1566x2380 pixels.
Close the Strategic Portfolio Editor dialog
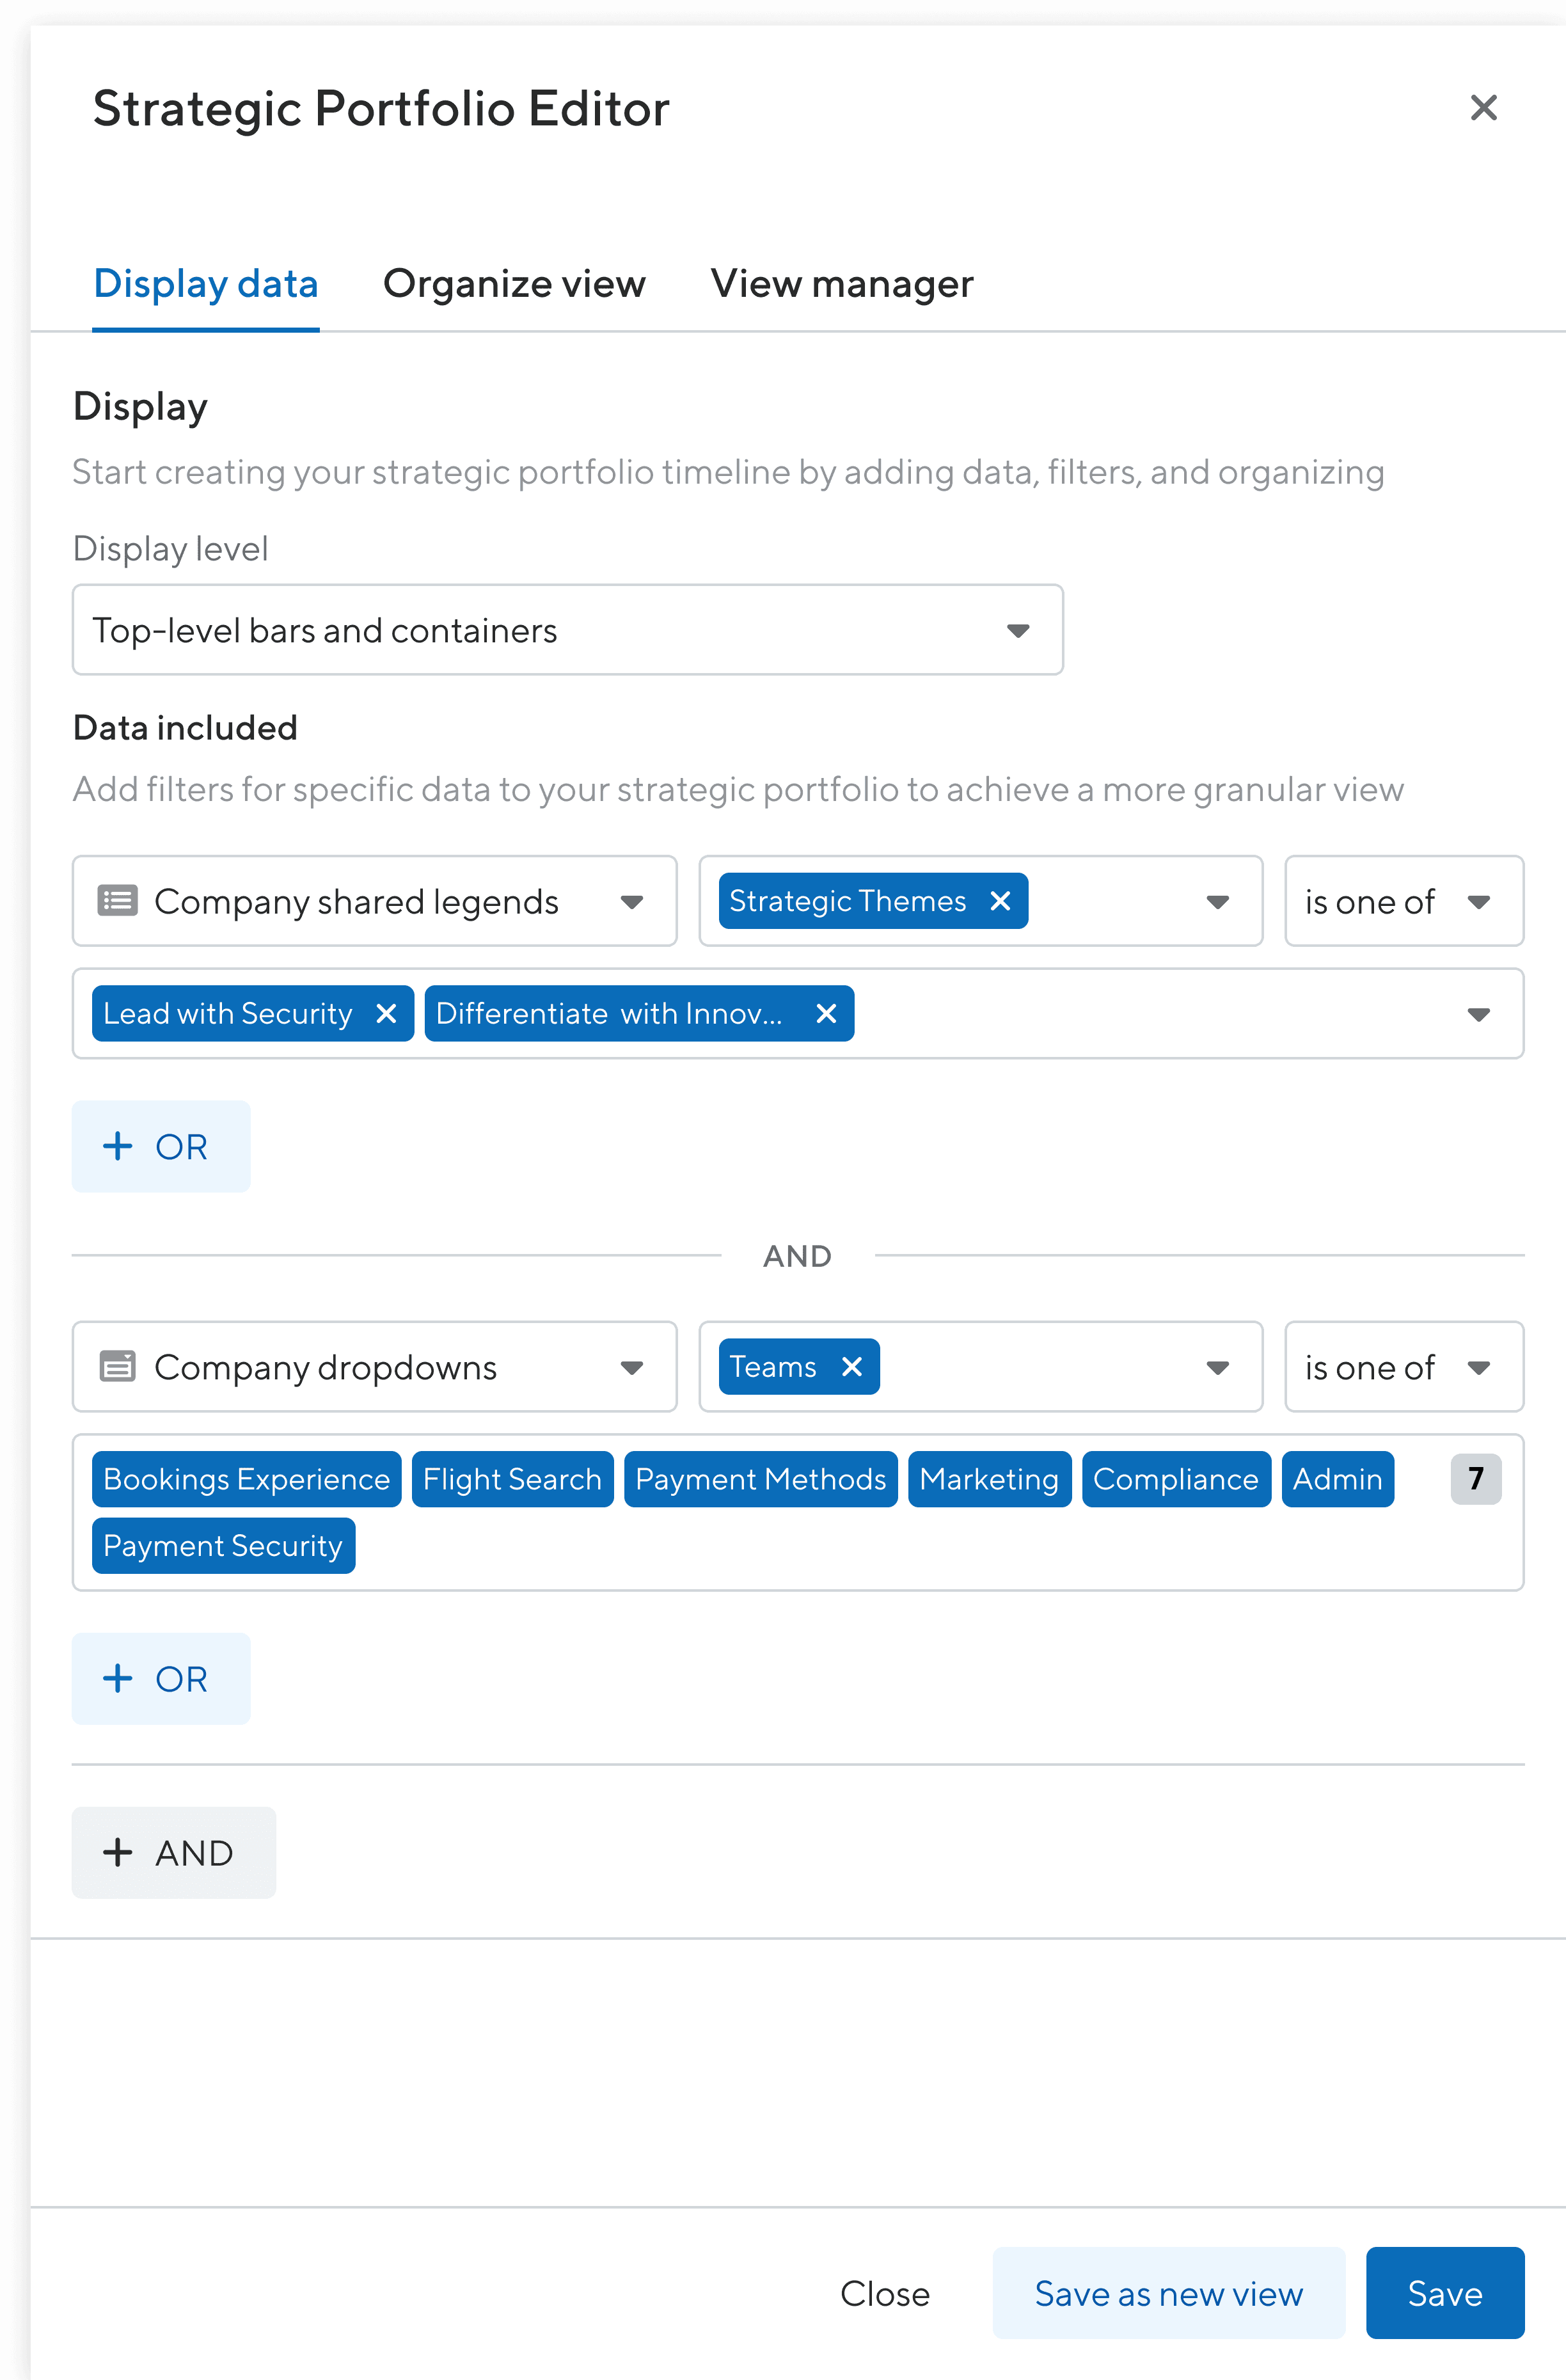1483,108
